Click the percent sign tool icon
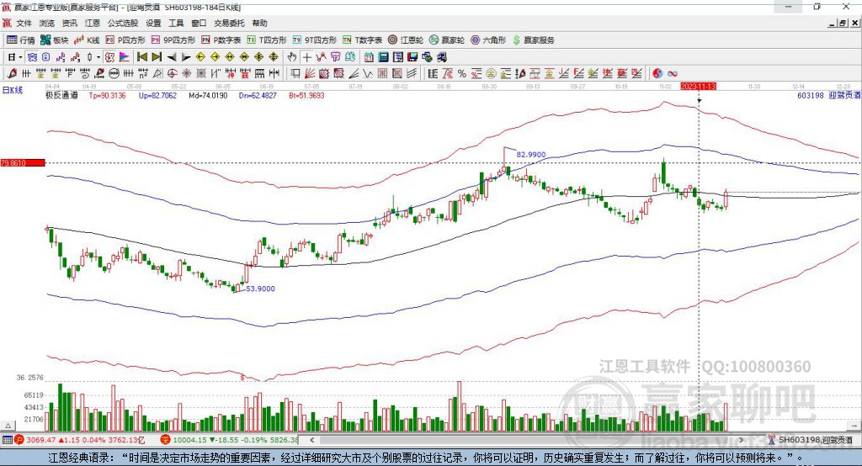The width and height of the screenshot is (862, 466). (462, 74)
